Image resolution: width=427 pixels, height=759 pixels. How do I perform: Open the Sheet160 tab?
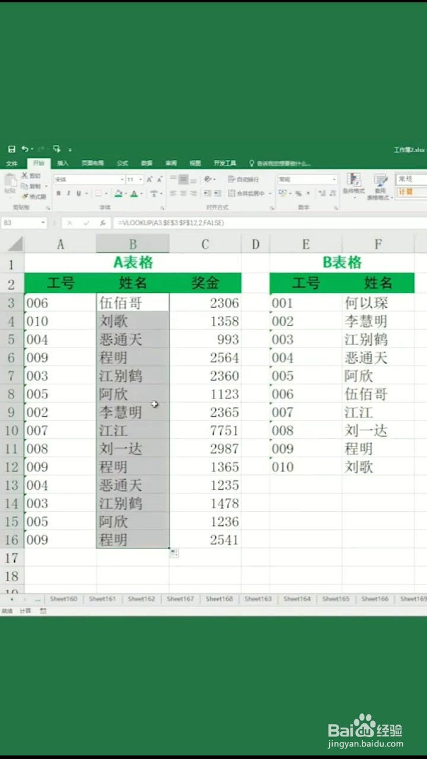(63, 599)
